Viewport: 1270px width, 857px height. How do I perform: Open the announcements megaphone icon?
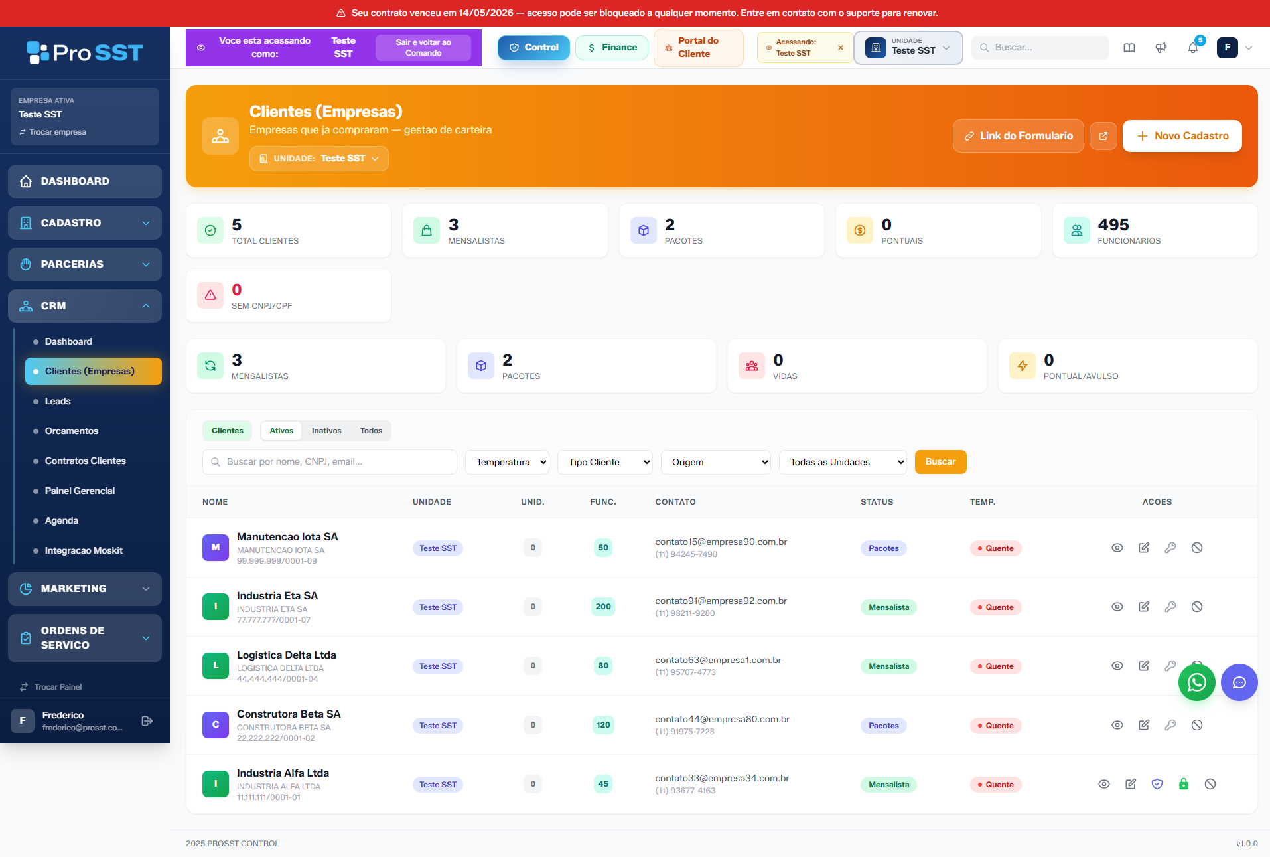(x=1161, y=48)
